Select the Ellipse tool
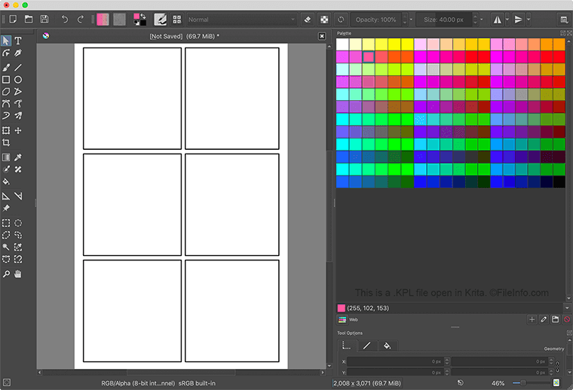 point(18,80)
